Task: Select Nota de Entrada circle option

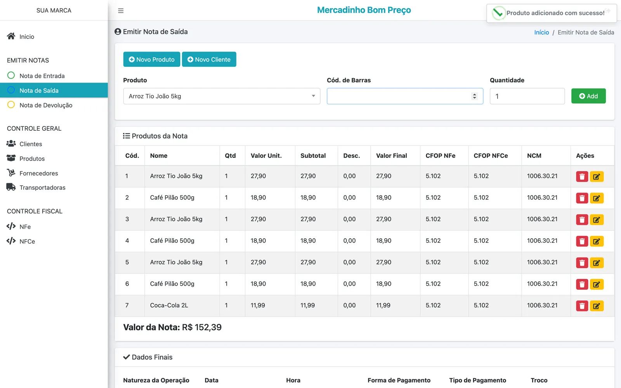Action: coord(11,75)
